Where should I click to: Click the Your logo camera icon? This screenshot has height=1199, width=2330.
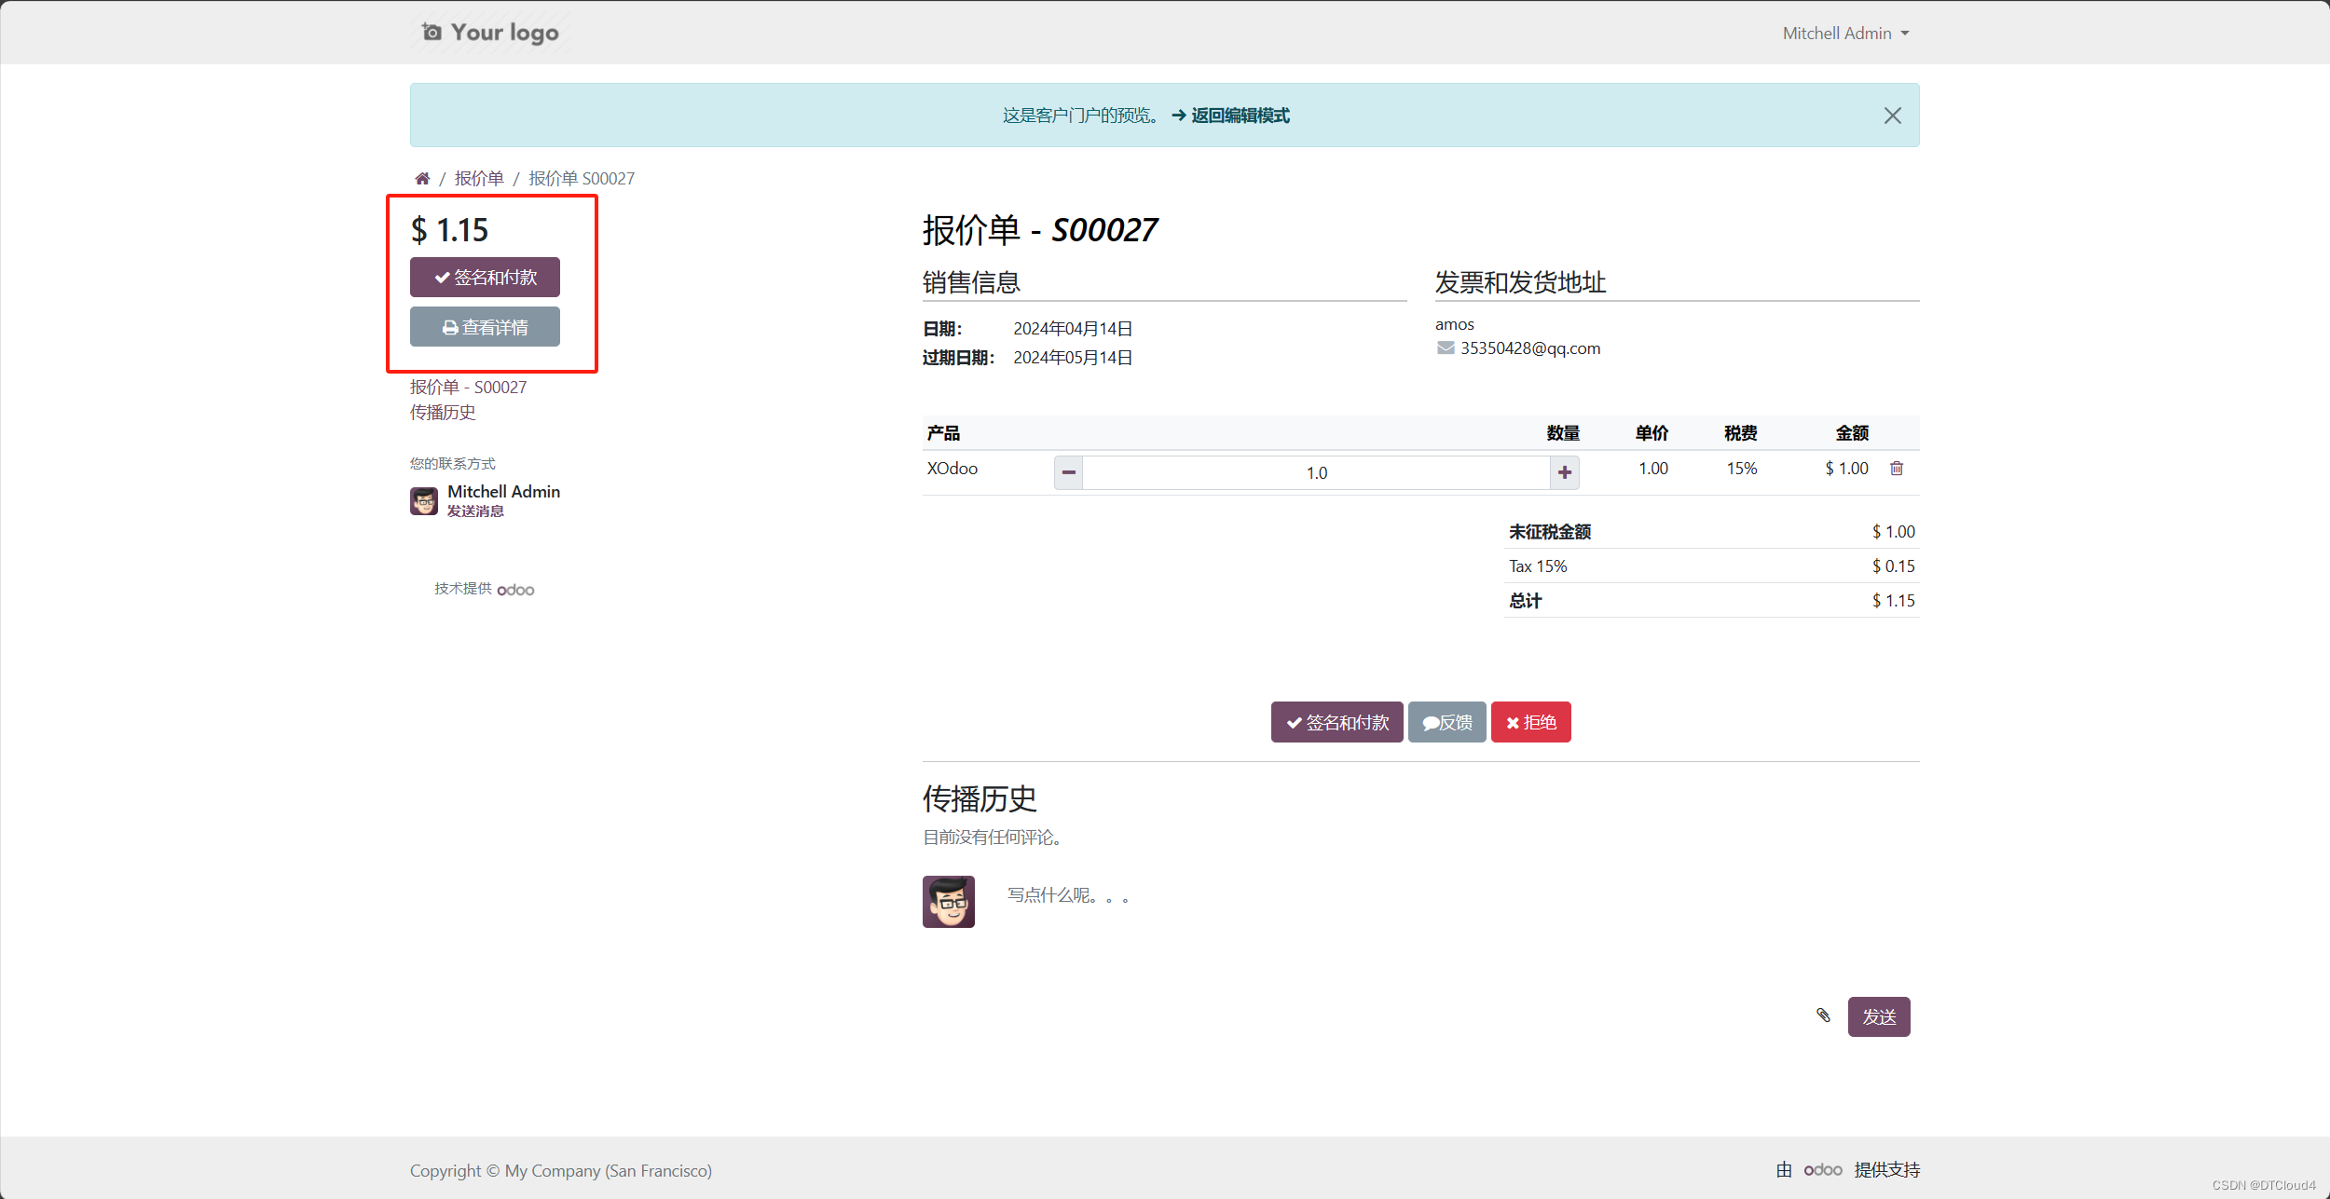tap(432, 33)
